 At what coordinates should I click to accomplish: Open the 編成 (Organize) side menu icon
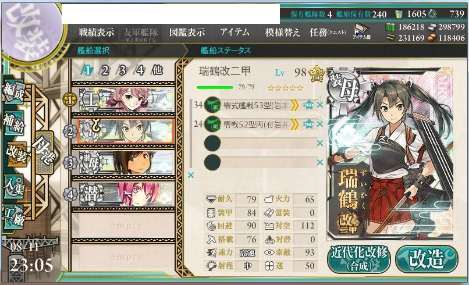[x=13, y=91]
